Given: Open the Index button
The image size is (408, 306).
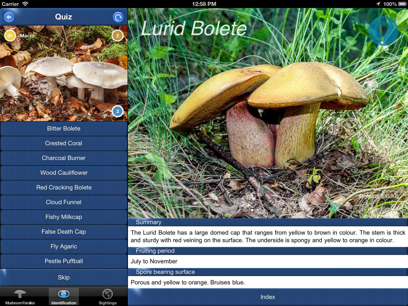Looking at the screenshot, I should coord(268,297).
